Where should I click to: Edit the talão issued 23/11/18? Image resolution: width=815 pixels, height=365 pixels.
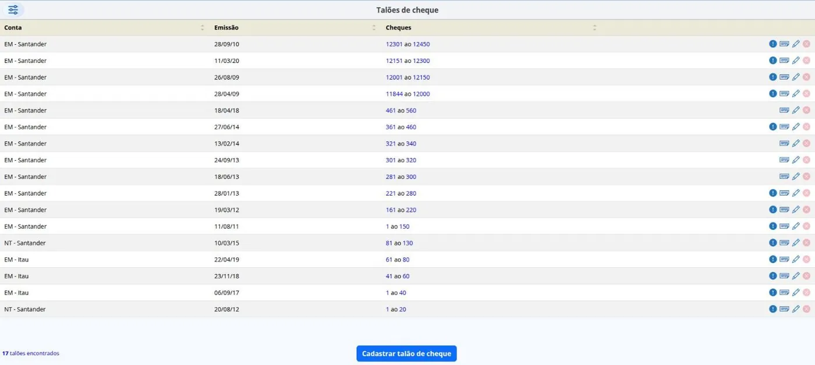[796, 276]
